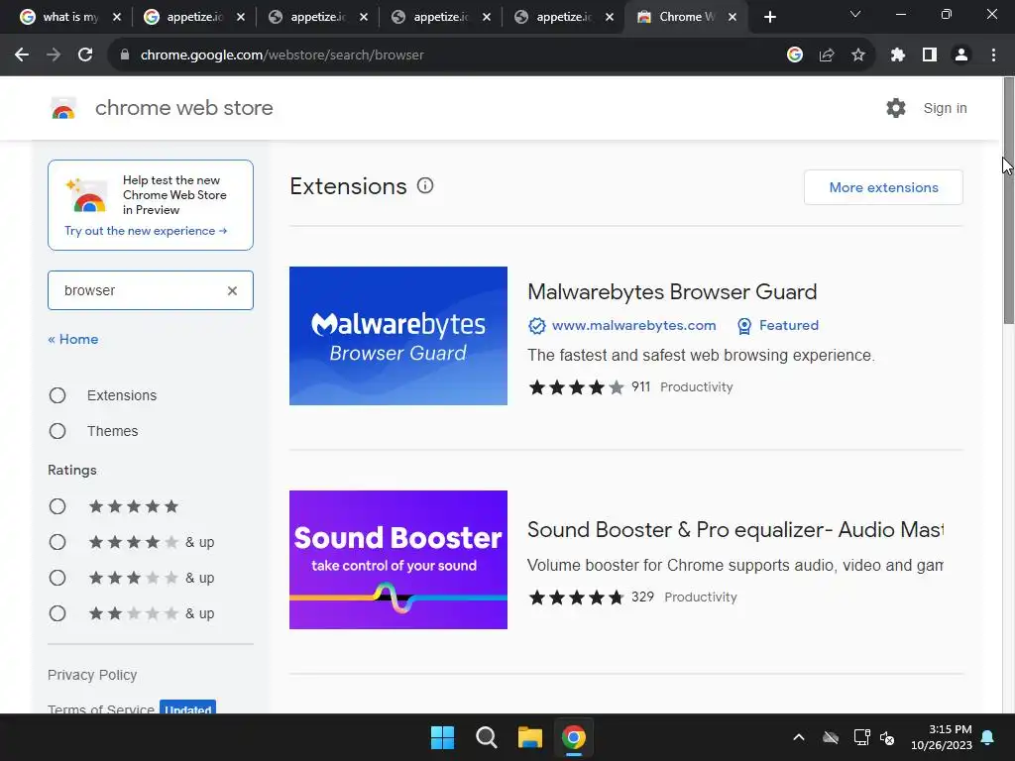Open taskbar Search magnifier

coord(486,737)
